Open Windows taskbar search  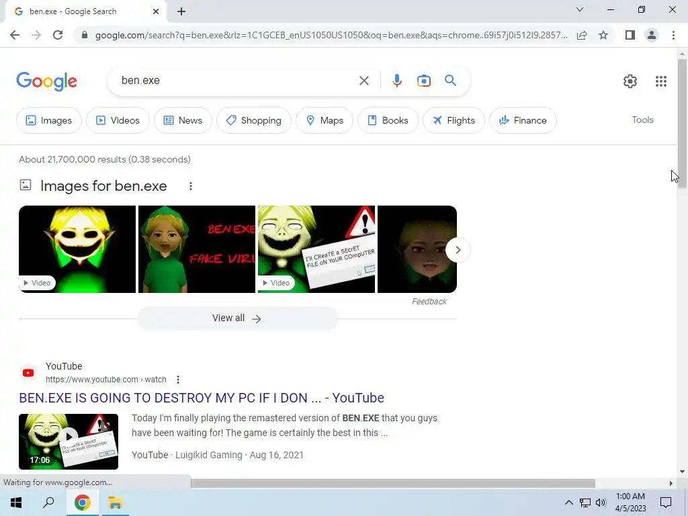pyautogui.click(x=48, y=503)
